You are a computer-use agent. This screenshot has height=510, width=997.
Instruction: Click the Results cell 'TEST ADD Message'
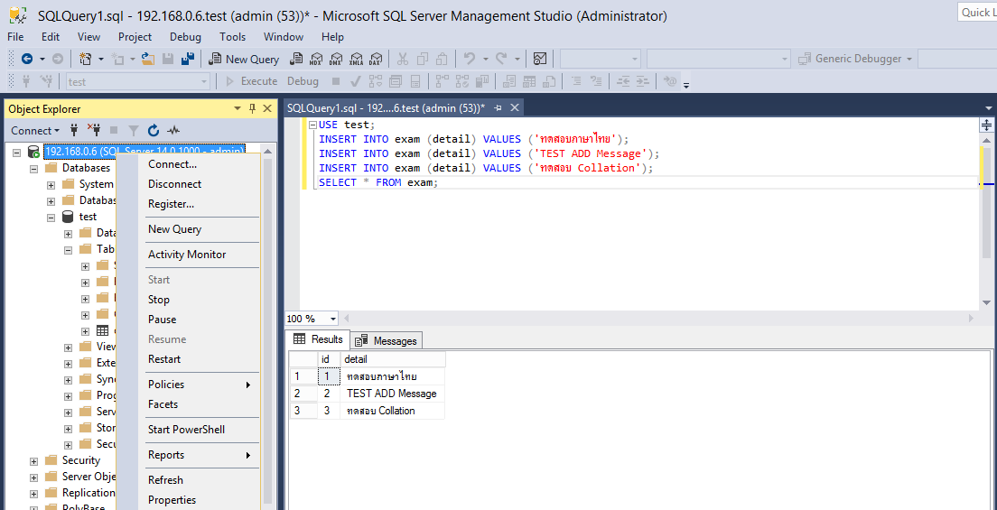(x=392, y=394)
